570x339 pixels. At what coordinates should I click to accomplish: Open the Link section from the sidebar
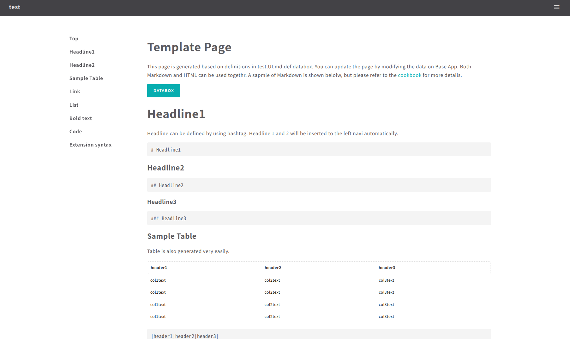pyautogui.click(x=75, y=91)
